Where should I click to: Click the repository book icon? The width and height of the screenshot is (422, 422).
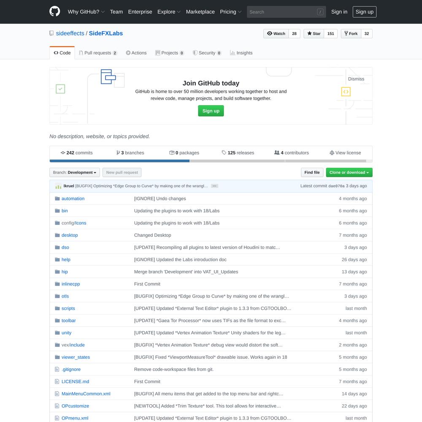(51, 33)
